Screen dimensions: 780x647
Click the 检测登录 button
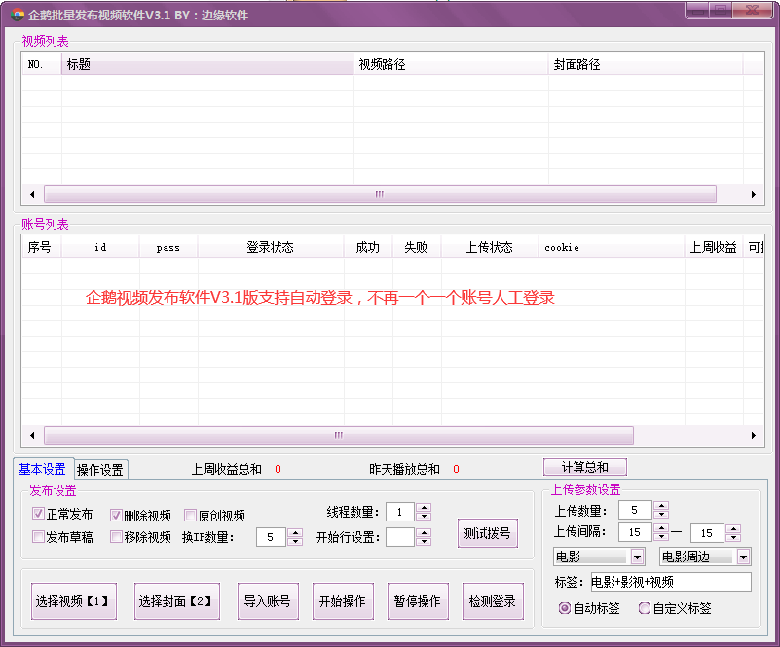point(493,601)
